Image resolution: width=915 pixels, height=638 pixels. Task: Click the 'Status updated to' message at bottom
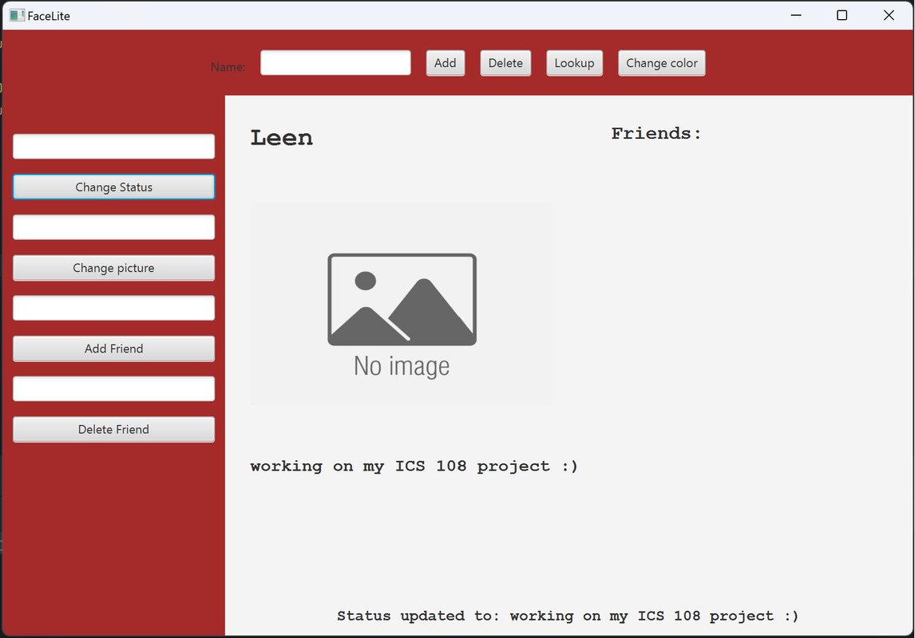point(567,616)
